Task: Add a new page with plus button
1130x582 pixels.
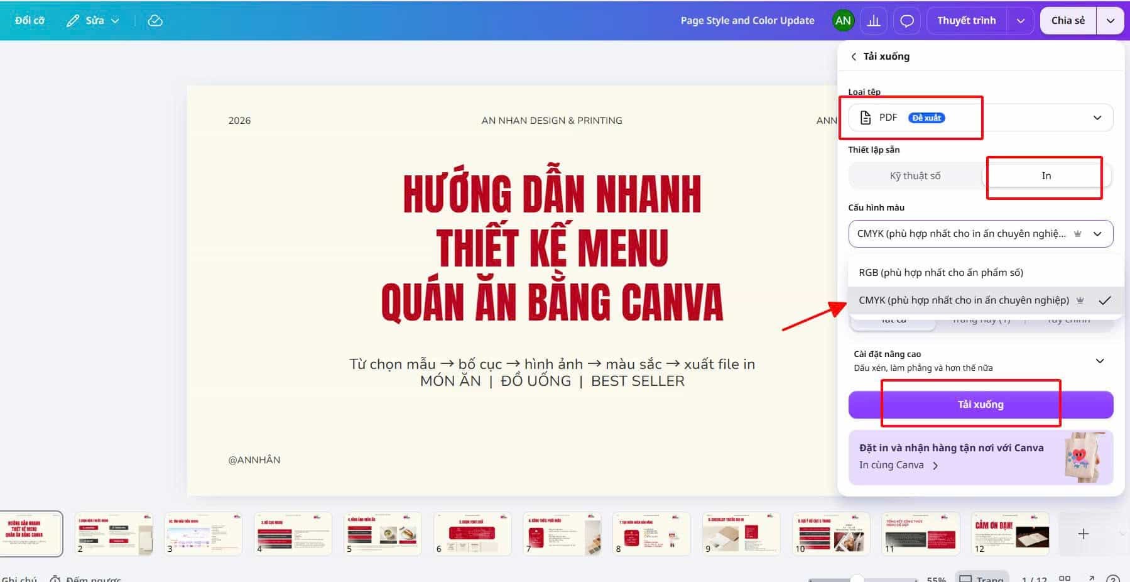Action: 1084,534
